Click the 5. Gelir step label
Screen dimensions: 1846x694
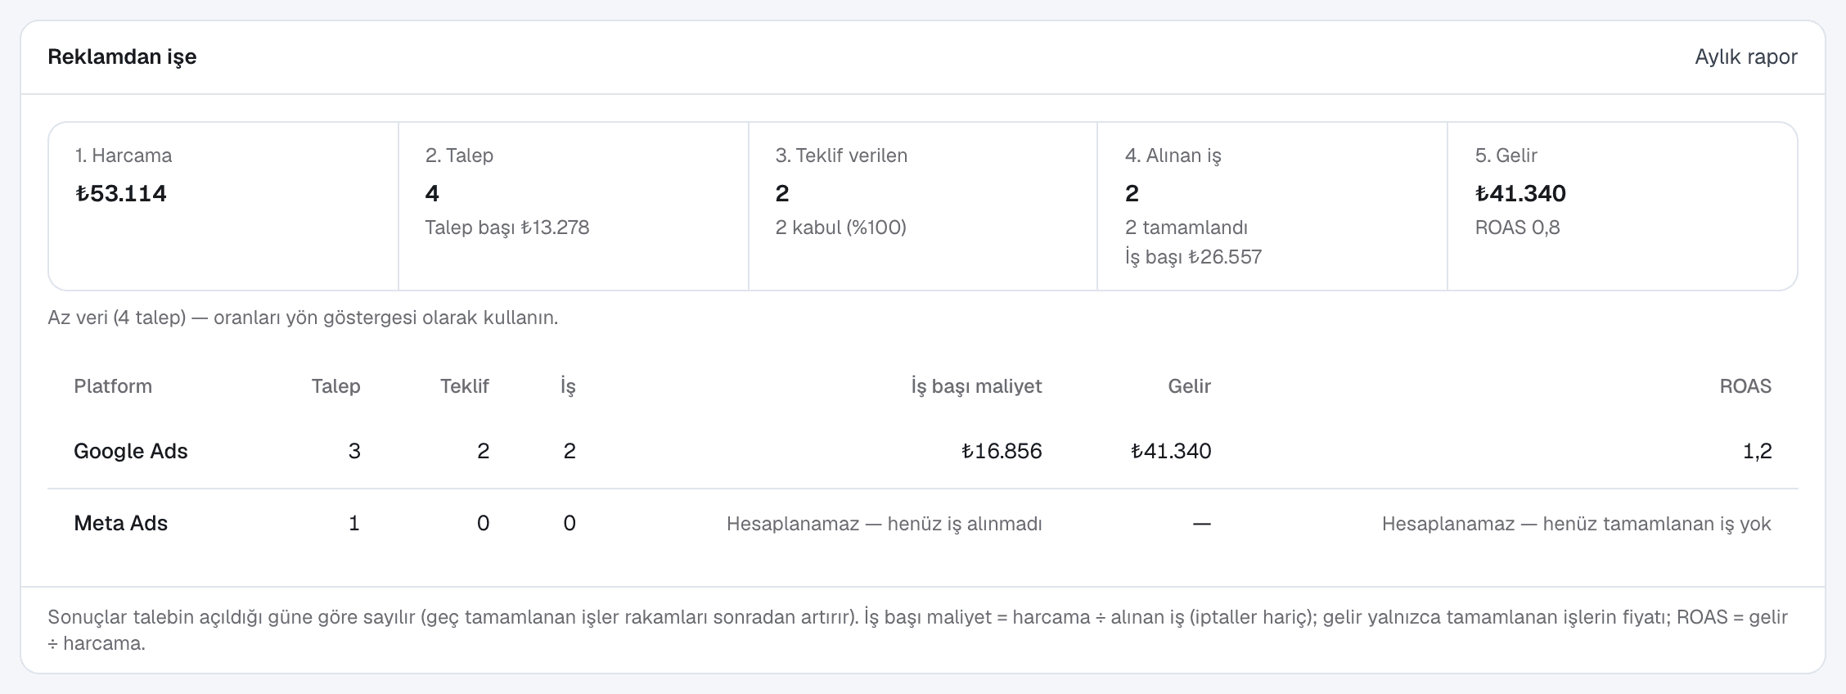1506,155
